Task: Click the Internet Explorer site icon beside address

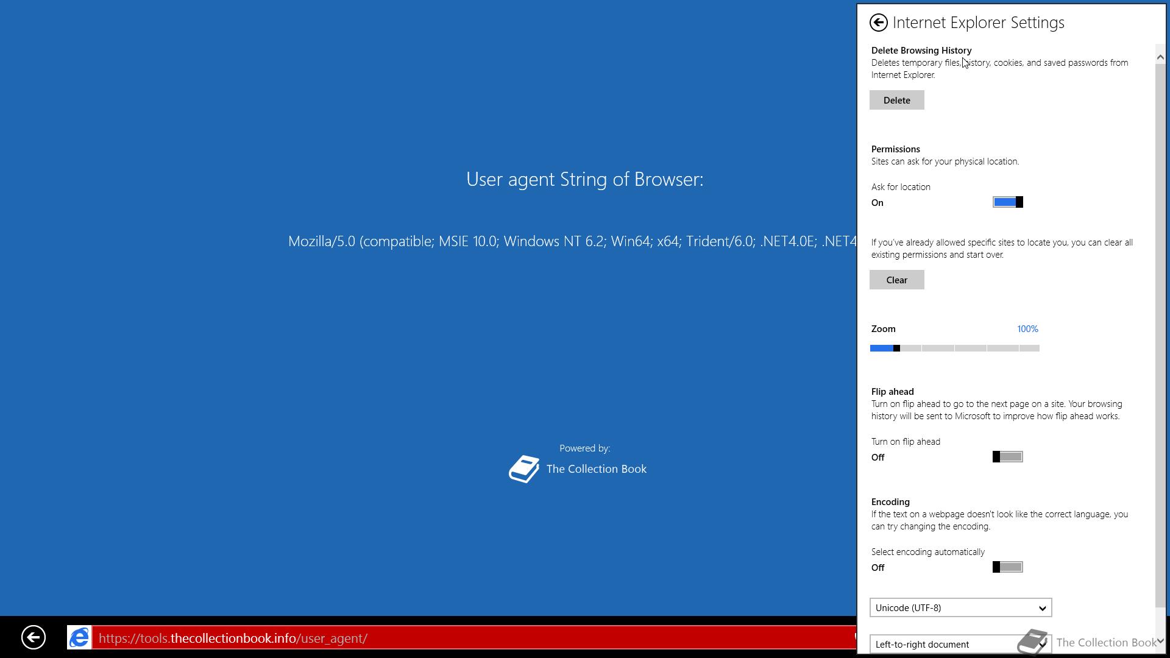Action: (x=79, y=638)
